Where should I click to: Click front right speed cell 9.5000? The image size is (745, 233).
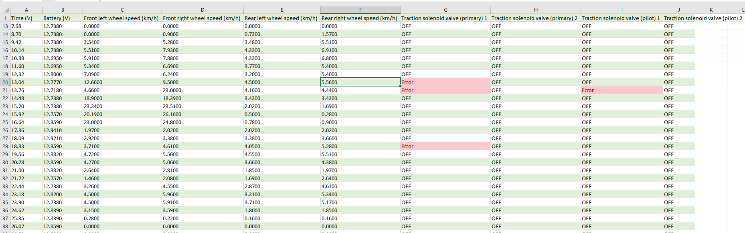(x=202, y=82)
